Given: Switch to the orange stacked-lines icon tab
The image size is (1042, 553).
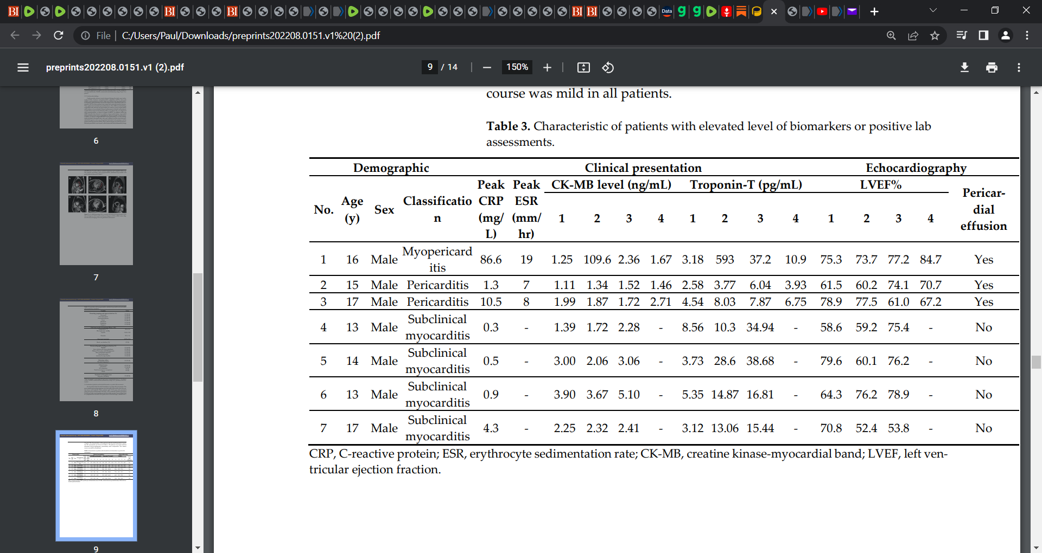Looking at the screenshot, I should point(741,11).
